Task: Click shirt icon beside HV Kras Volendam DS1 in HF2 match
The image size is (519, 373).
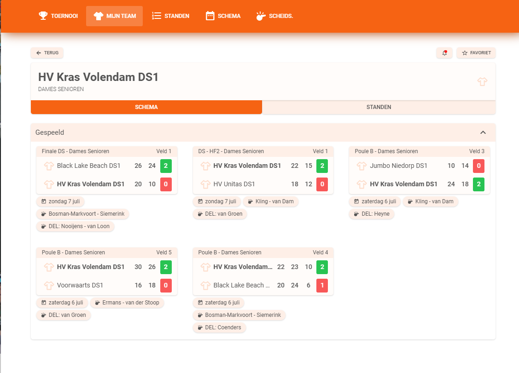Action: click(x=205, y=166)
